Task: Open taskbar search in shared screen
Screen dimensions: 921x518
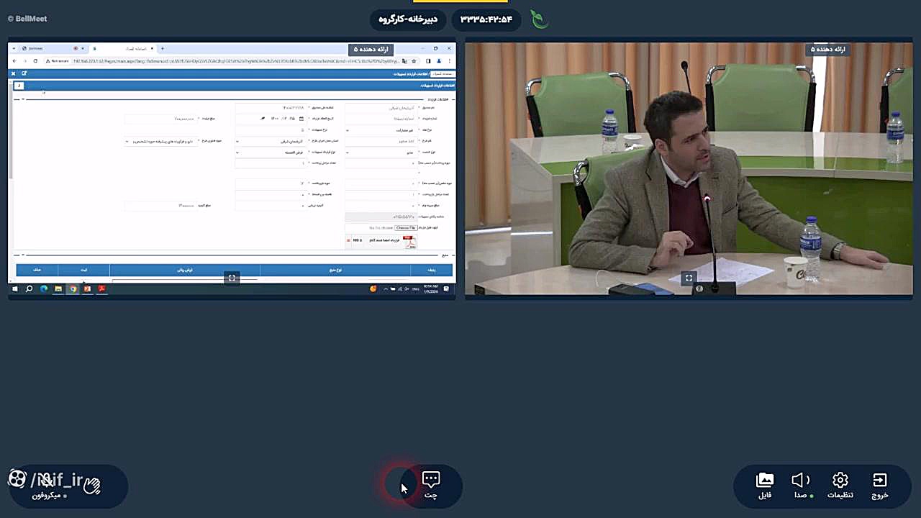Action: 29,288
